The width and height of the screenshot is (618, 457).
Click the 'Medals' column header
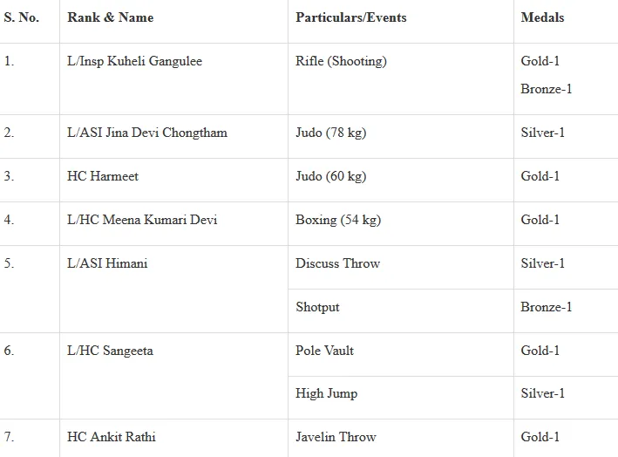542,17
